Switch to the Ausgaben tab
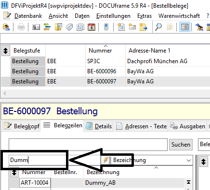 (x=187, y=126)
